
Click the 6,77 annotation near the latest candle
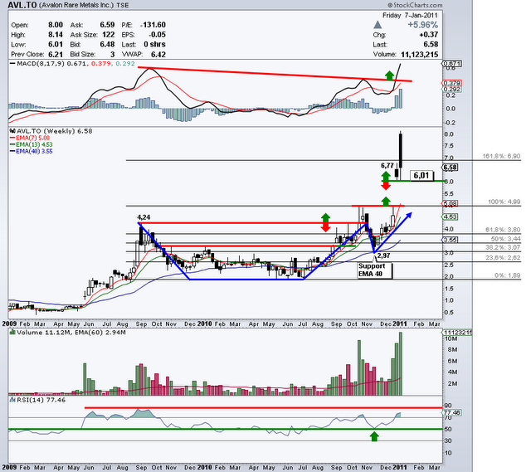click(387, 166)
